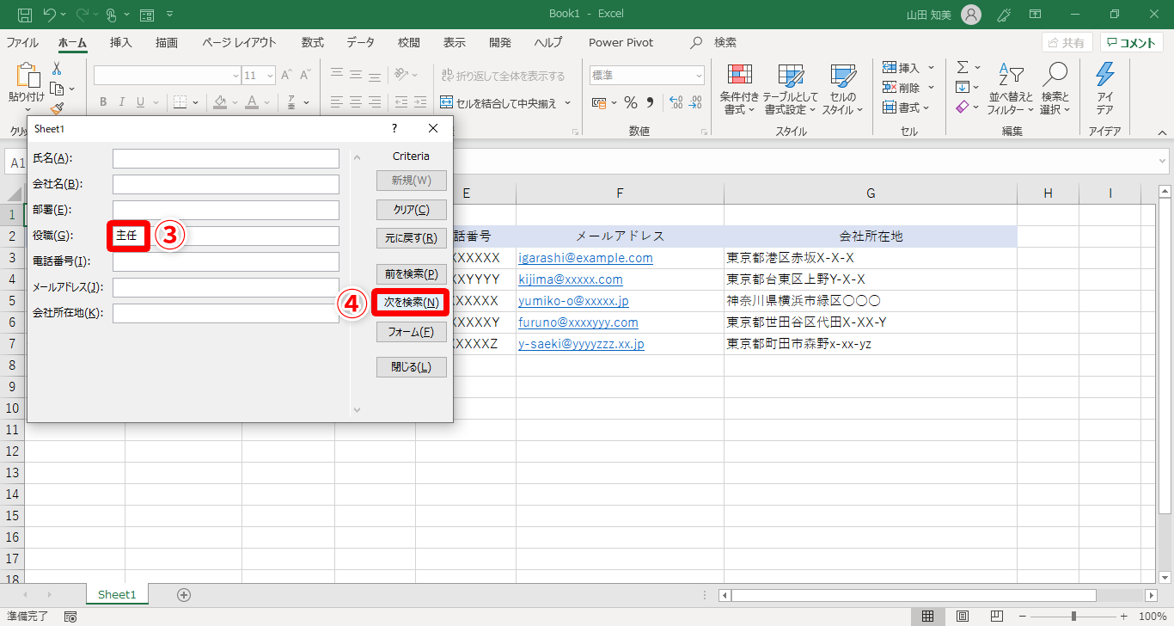Viewport: 1174px width, 626px height.
Task: Switch to the 挿入 (Insert) tab
Action: point(121,42)
